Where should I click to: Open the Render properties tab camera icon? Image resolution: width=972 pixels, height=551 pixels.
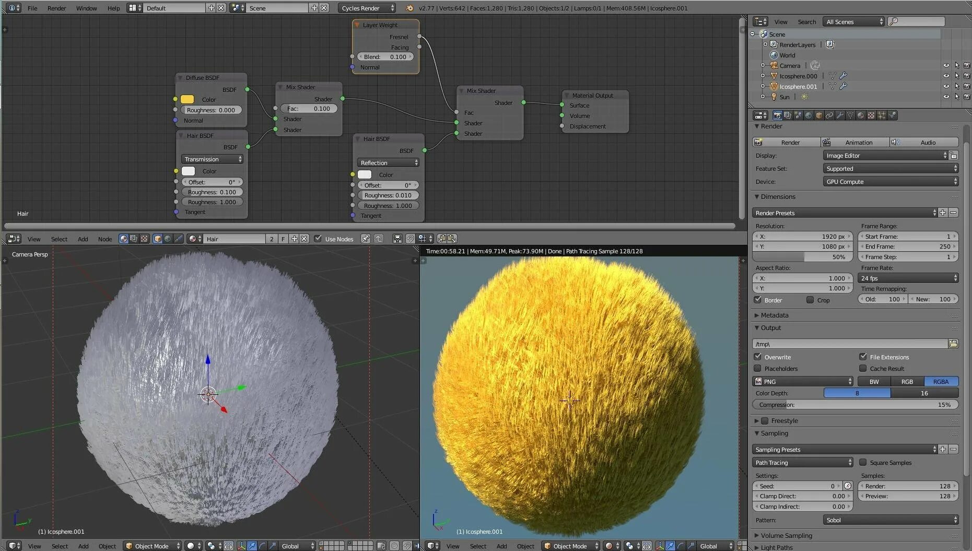[x=777, y=115]
